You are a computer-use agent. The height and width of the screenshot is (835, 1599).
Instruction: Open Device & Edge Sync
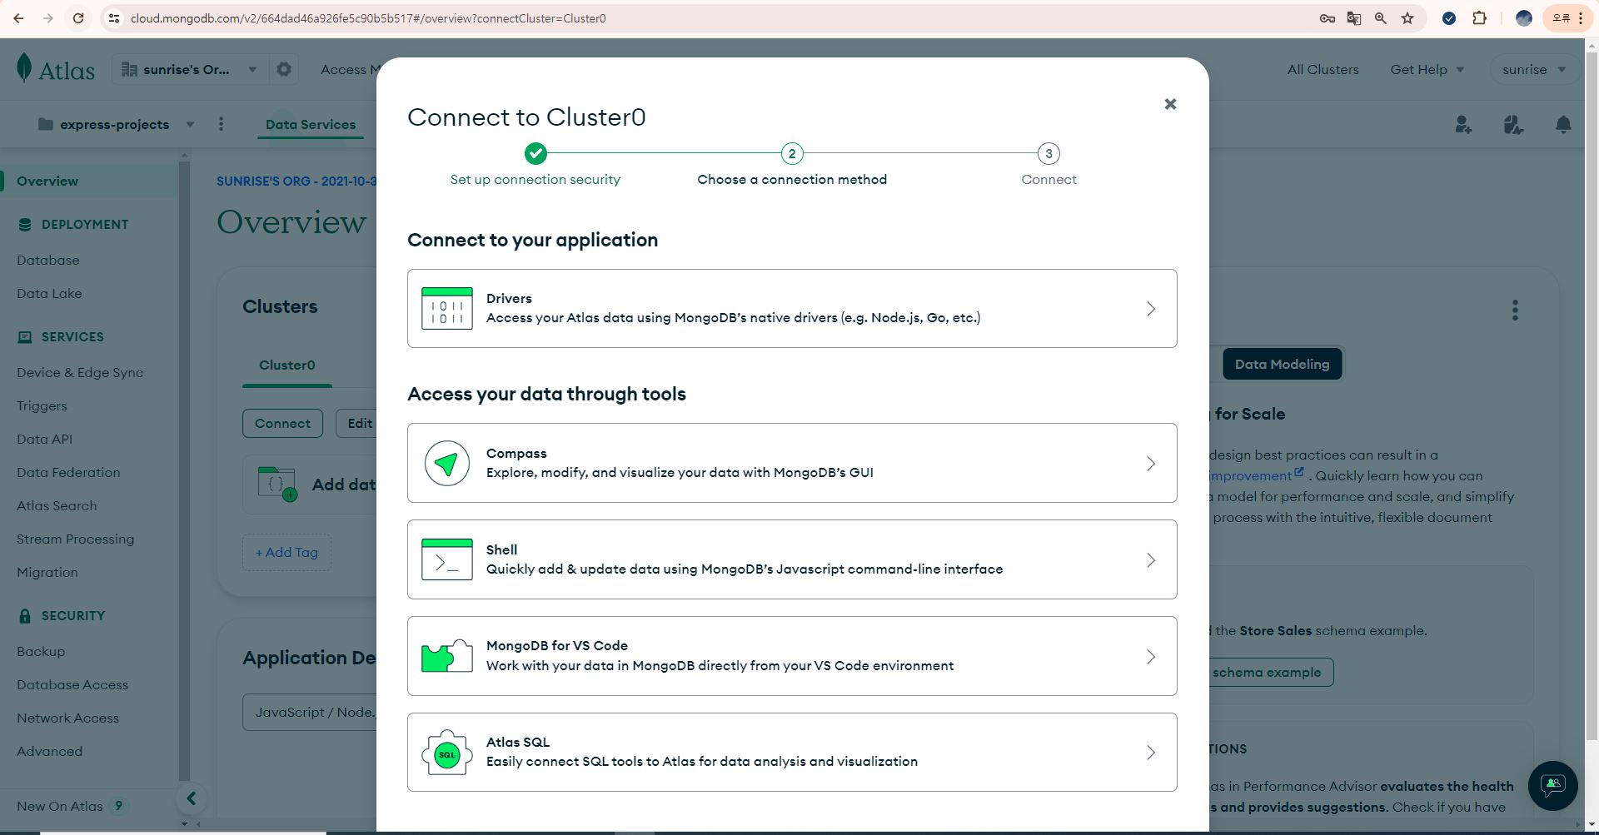pos(80,372)
